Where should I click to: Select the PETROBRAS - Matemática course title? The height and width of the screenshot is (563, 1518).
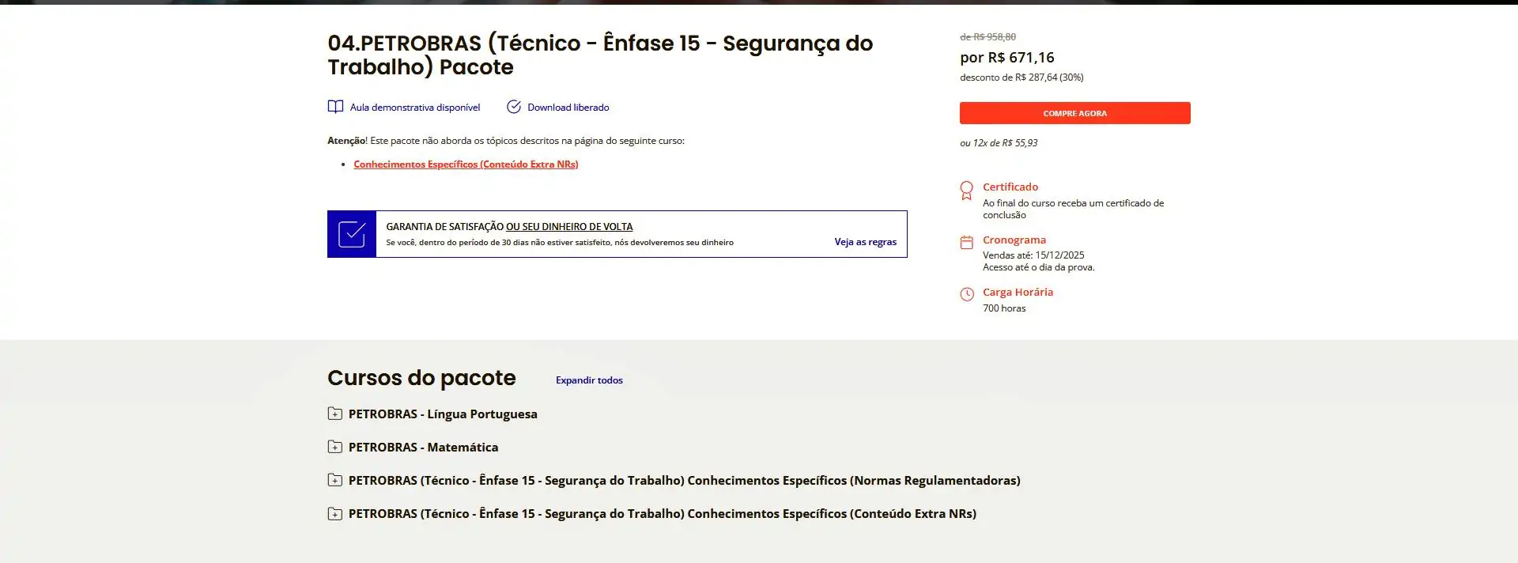click(423, 448)
